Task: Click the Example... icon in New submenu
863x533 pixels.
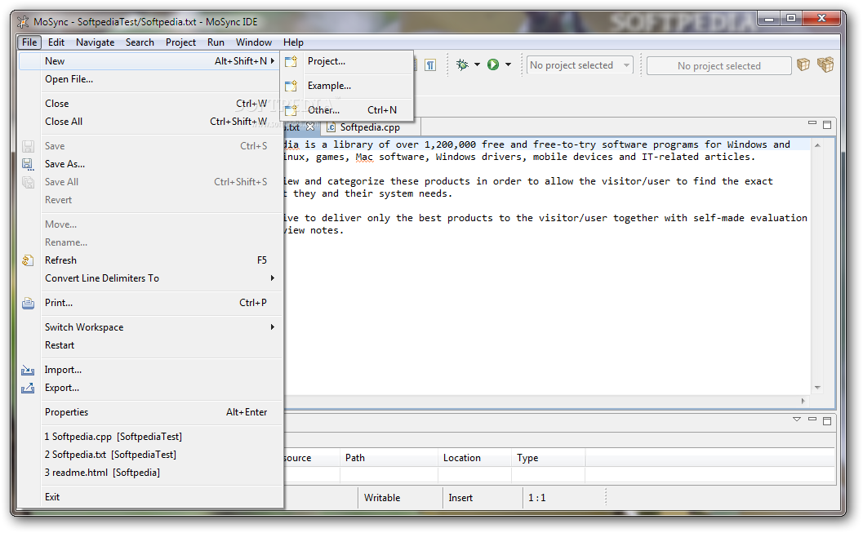Action: (291, 86)
